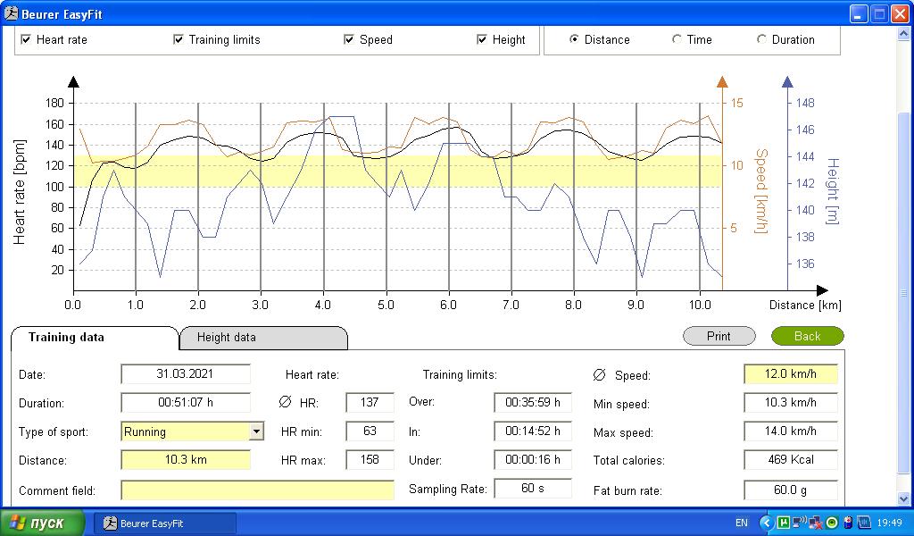This screenshot has width=914, height=536.
Task: Click the Print button
Action: [719, 336]
